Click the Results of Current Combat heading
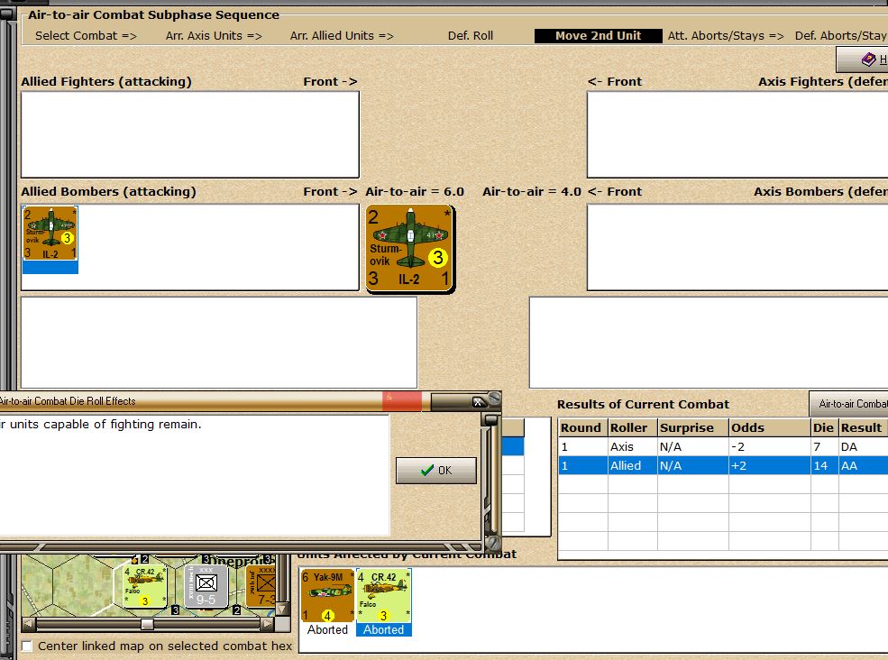This screenshot has width=888, height=660. pos(643,405)
